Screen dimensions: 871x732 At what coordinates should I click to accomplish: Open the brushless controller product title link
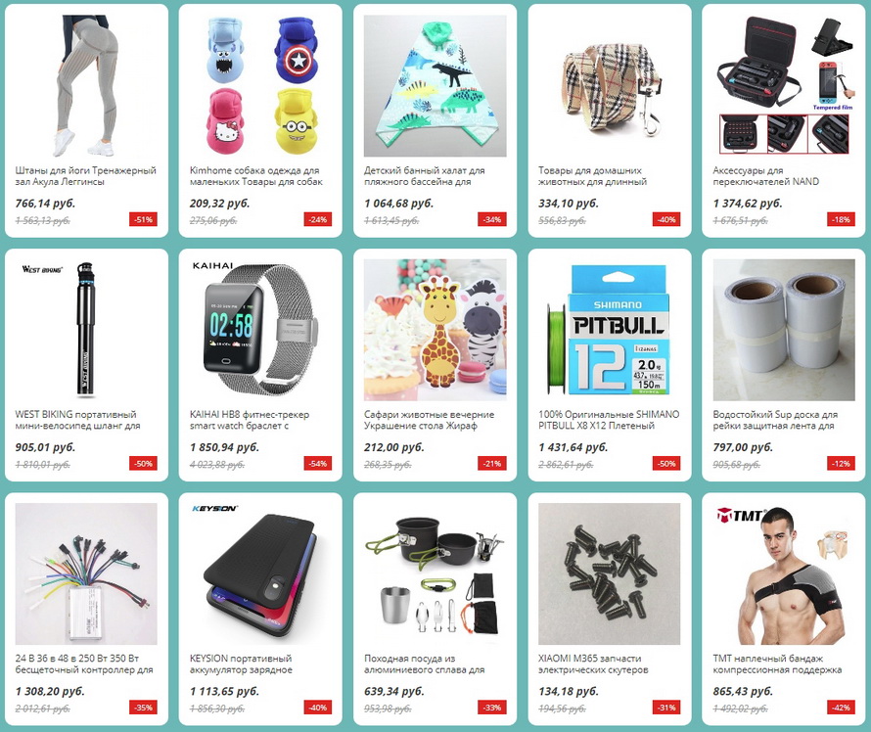tap(84, 663)
